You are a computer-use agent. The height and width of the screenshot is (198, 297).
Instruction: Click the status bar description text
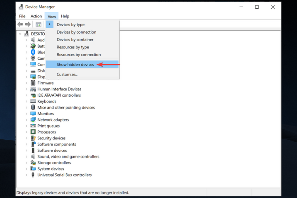(72, 193)
